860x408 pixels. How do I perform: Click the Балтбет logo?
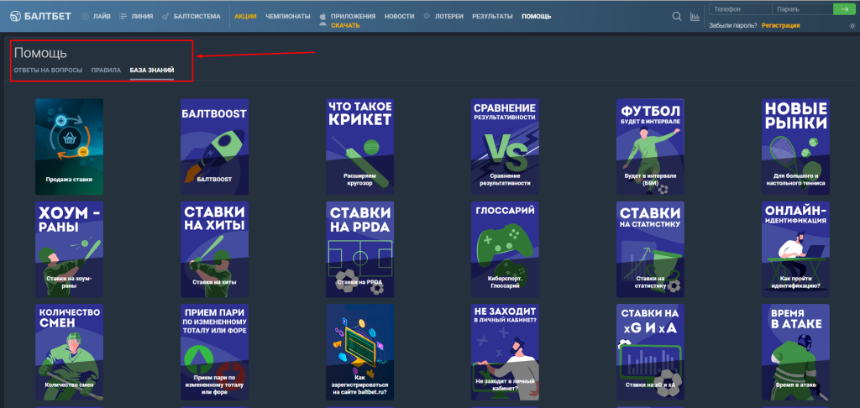tap(40, 17)
